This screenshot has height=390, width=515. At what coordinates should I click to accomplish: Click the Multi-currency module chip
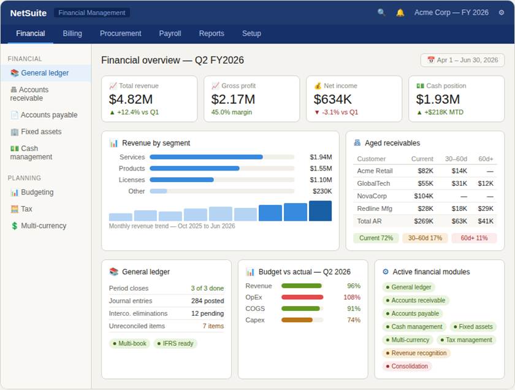(408, 340)
